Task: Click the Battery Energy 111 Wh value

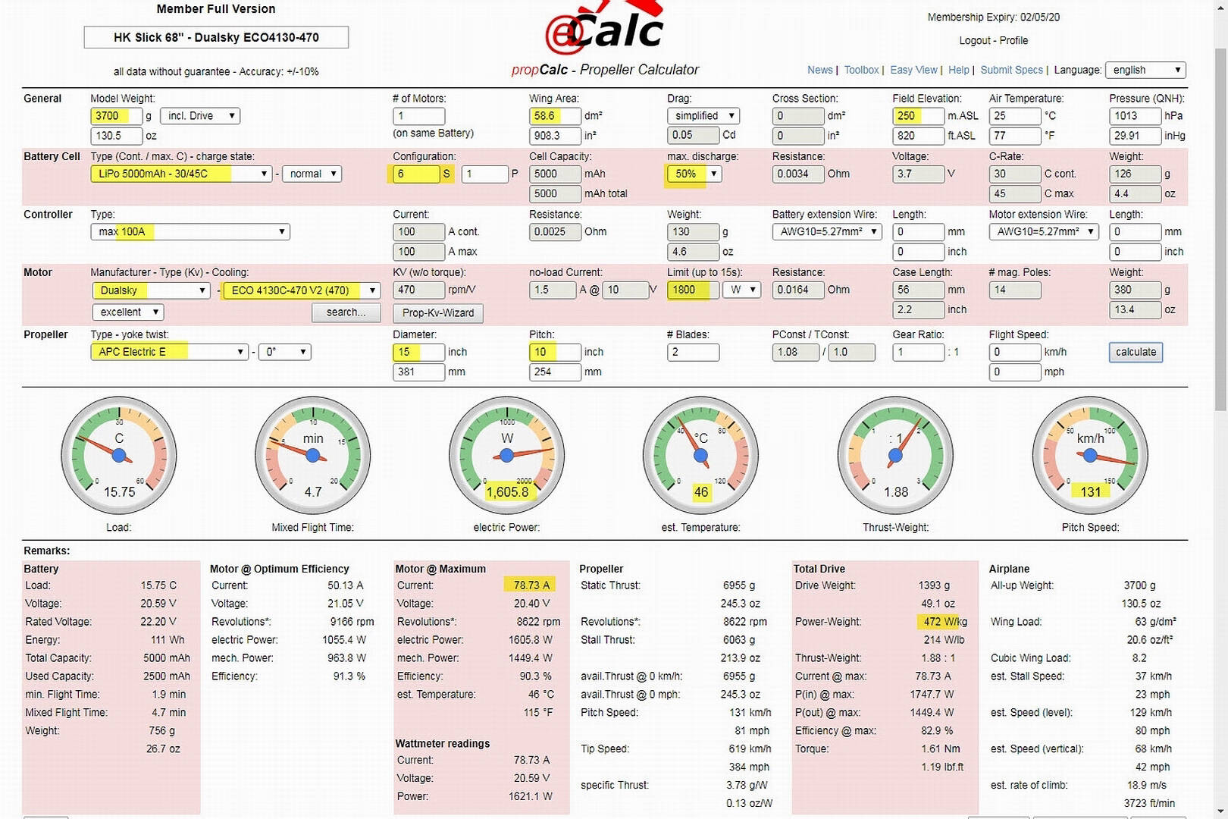Action: 168,640
